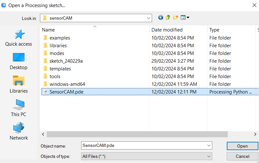Select the examples folder icon
The width and height of the screenshot is (259, 163).
[x=45, y=38]
